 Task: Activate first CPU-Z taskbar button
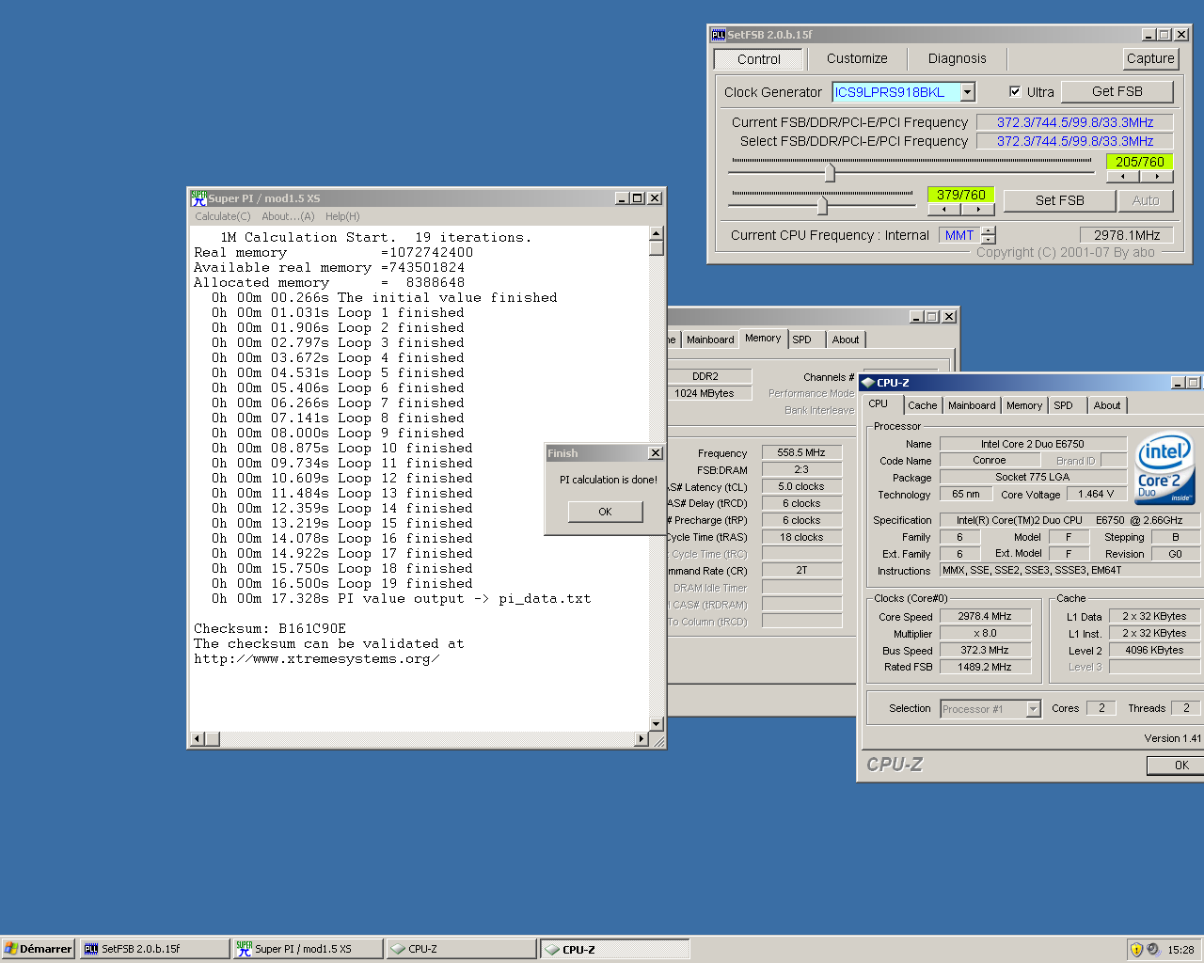coord(461,949)
